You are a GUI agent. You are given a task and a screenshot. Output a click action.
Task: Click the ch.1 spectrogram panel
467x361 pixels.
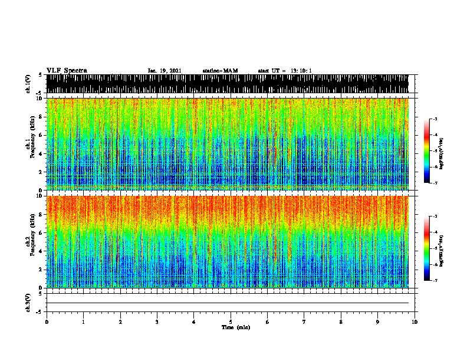tap(227, 144)
